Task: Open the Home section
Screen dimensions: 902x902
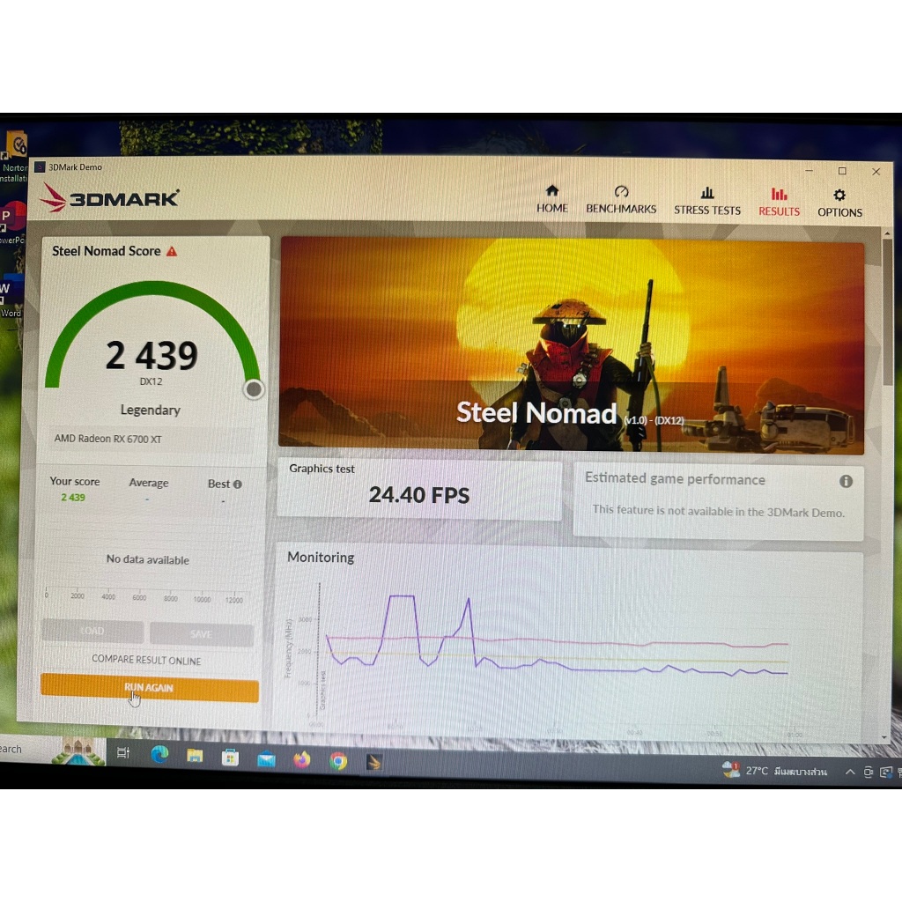Action: click(552, 199)
